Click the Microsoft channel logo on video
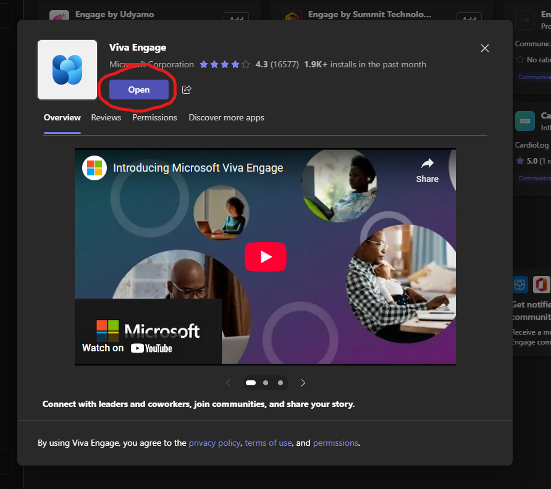551x489 pixels. [95, 168]
